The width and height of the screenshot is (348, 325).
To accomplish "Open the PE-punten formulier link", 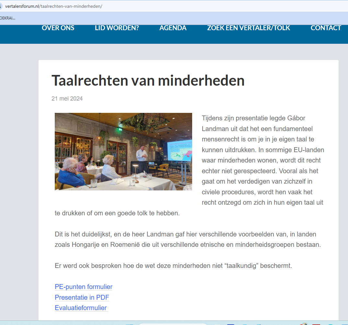I will pyautogui.click(x=84, y=287).
